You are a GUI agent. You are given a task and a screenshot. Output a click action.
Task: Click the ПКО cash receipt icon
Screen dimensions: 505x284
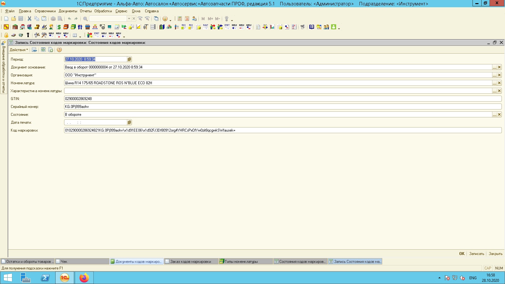[183, 27]
